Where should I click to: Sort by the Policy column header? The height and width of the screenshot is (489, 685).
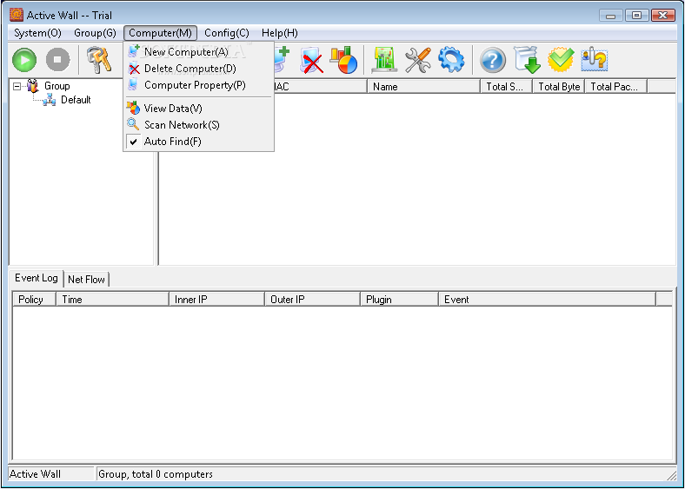click(x=35, y=300)
